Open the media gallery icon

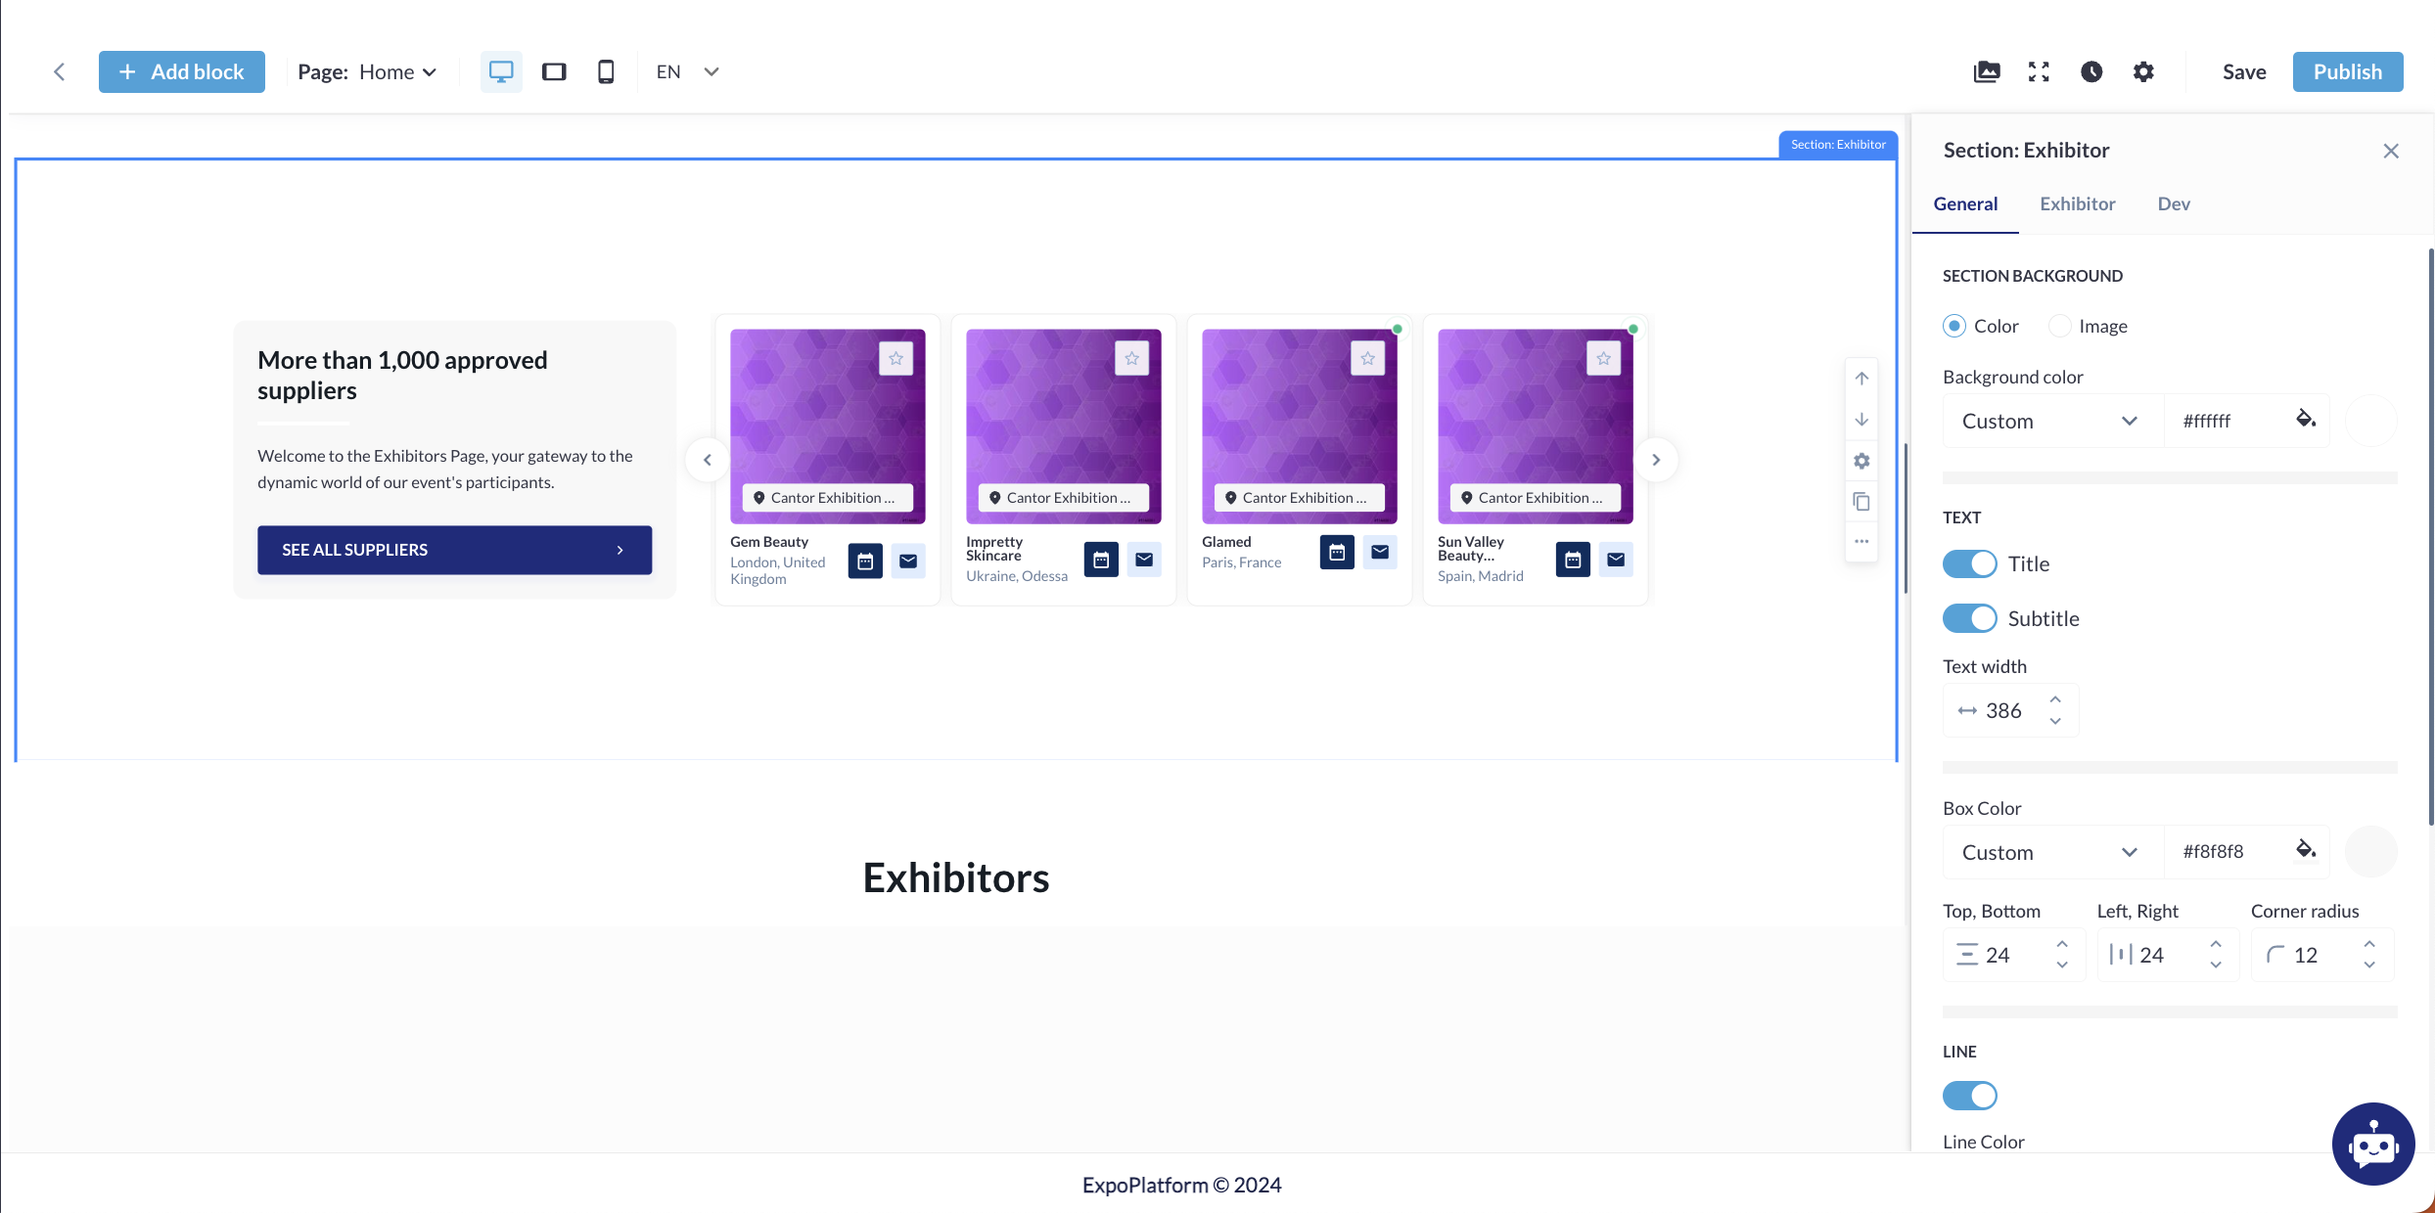(1987, 71)
